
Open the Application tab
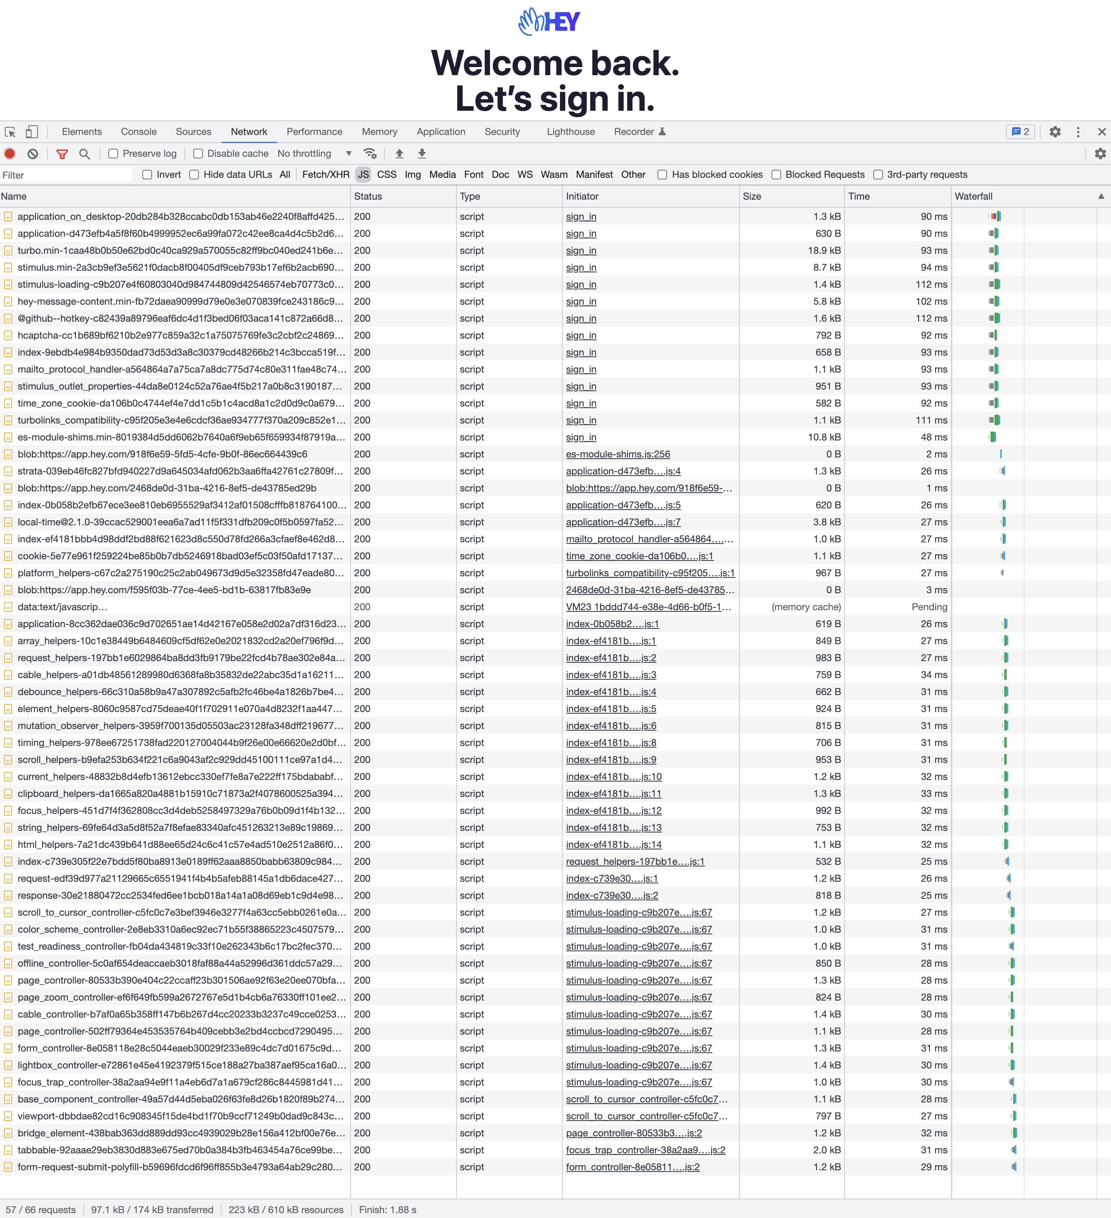point(441,132)
